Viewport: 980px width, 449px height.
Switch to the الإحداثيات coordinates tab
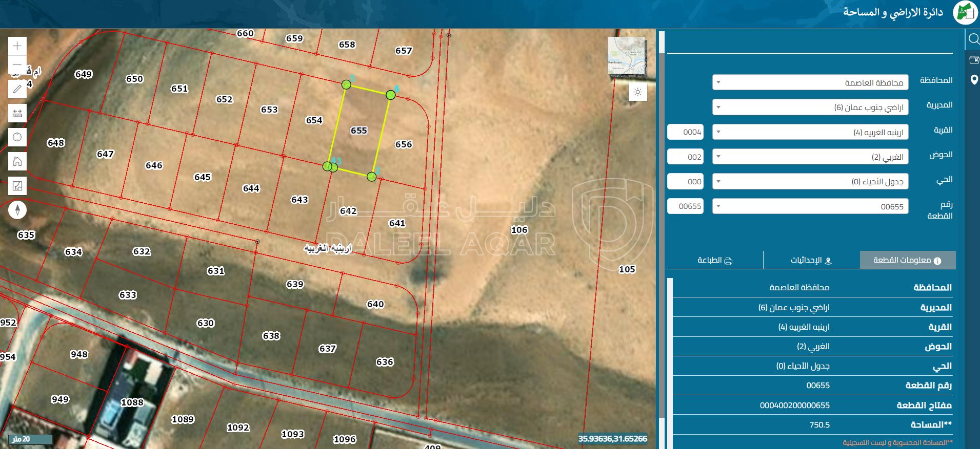(811, 260)
